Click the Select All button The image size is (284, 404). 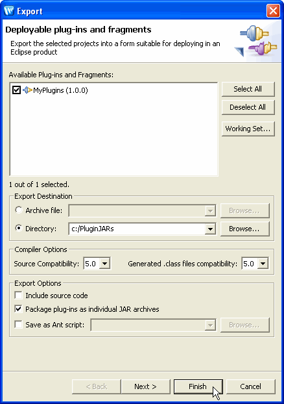(x=248, y=89)
